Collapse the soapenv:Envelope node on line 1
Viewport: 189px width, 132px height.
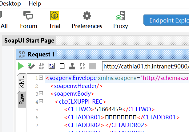[x=41, y=78]
